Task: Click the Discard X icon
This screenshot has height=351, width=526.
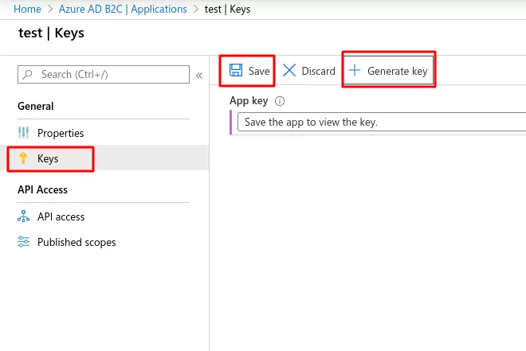Action: click(289, 71)
